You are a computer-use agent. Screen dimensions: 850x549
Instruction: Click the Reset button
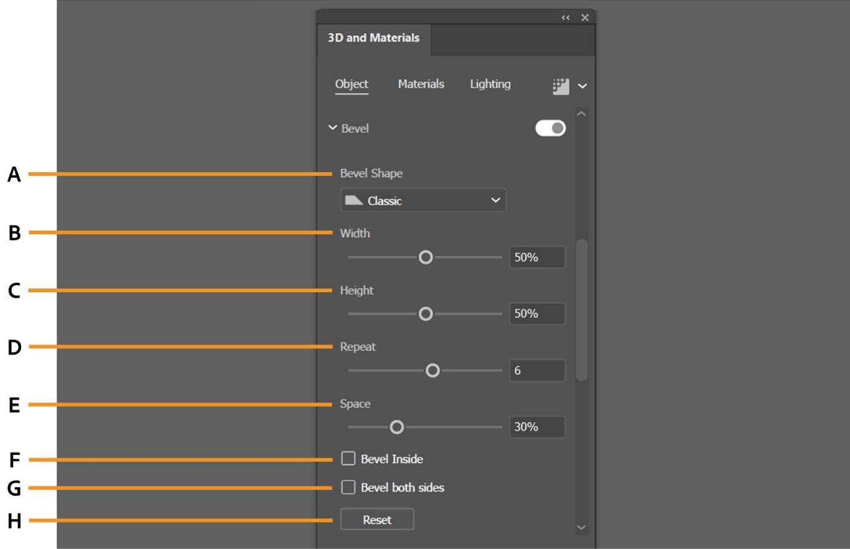376,519
